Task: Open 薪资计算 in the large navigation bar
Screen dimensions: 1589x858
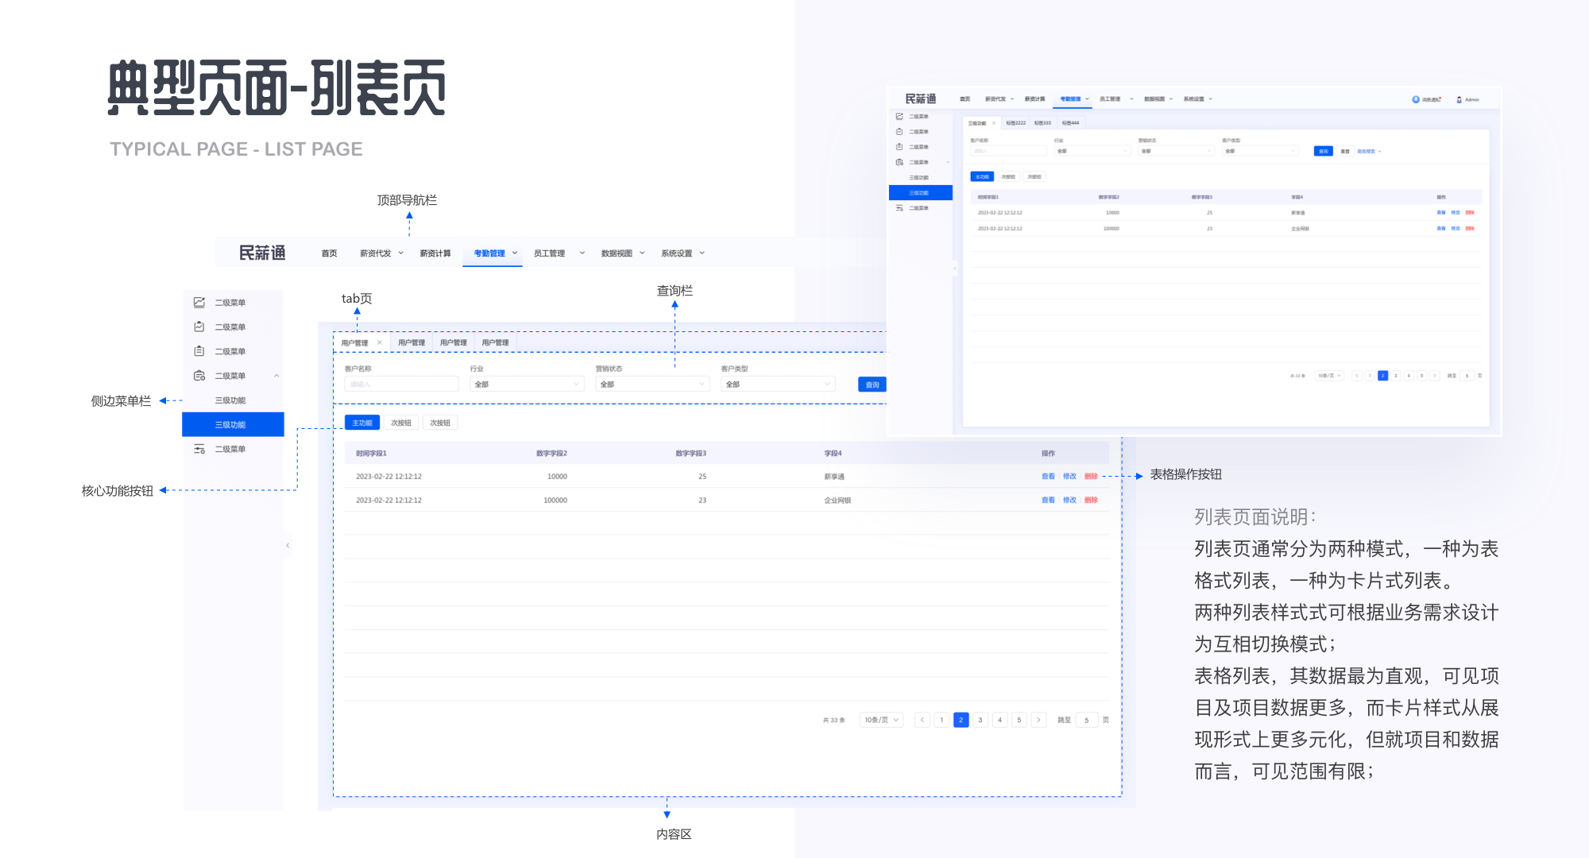Action: click(435, 253)
